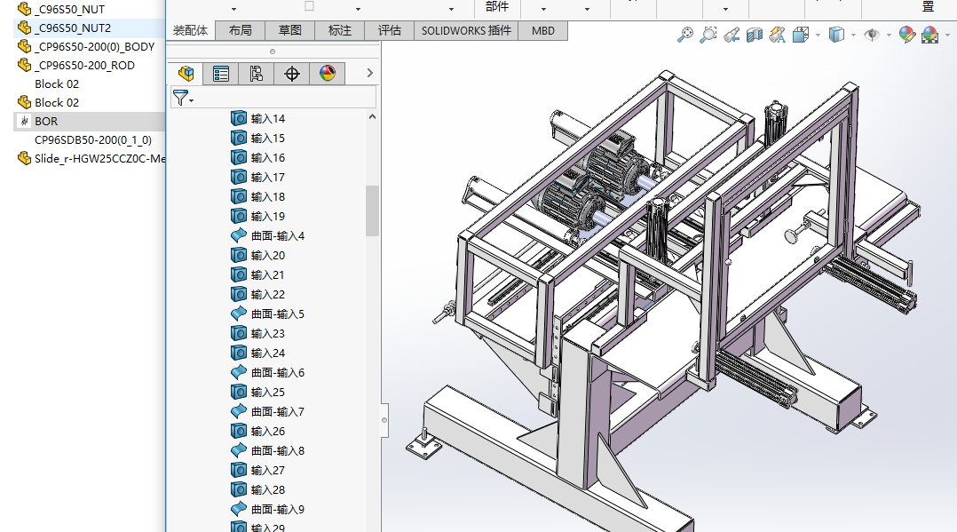Switch to the 草图 tab
The width and height of the screenshot is (957, 532).
[x=290, y=30]
